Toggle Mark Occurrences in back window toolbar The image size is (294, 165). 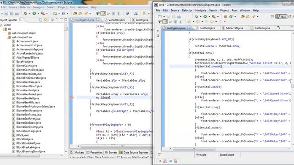click(x=103, y=13)
